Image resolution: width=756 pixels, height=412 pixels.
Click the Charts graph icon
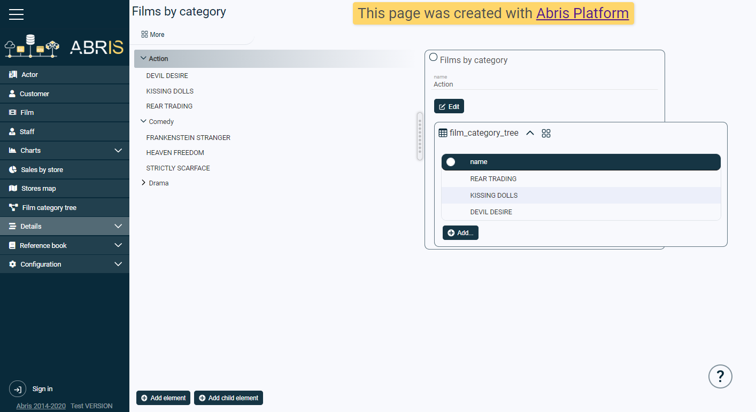(x=13, y=151)
